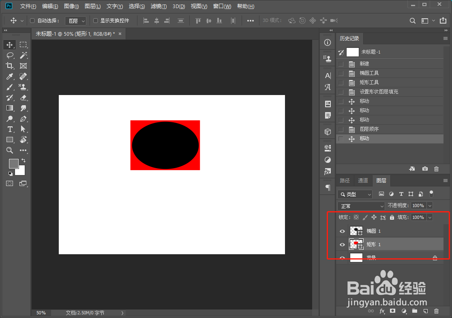Open the 图层(L) menu
Screen dimensions: 452x318
92,6
